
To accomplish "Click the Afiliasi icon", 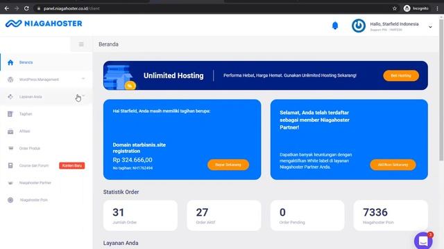I will coord(10,131).
